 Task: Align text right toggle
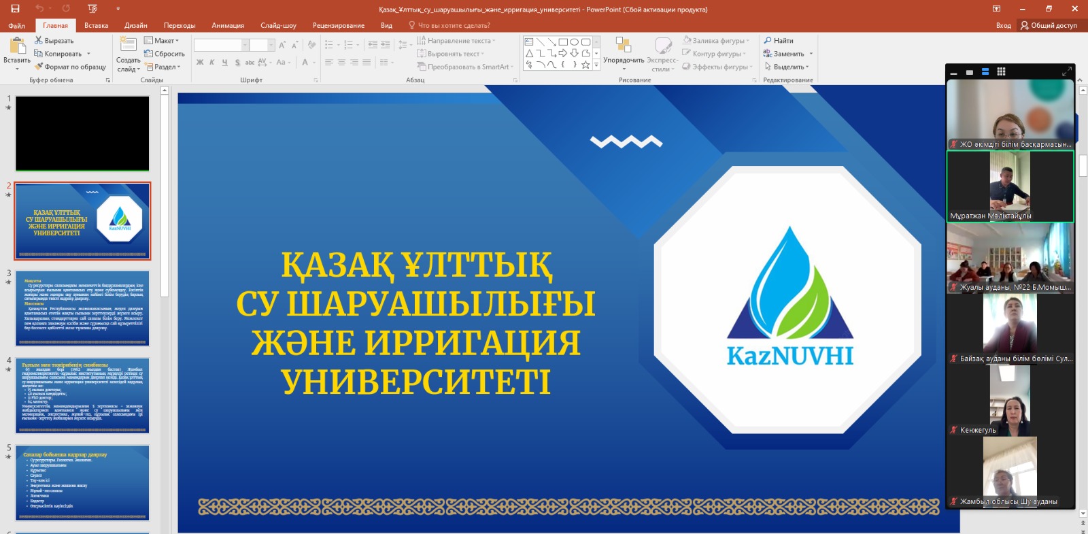[x=354, y=62]
